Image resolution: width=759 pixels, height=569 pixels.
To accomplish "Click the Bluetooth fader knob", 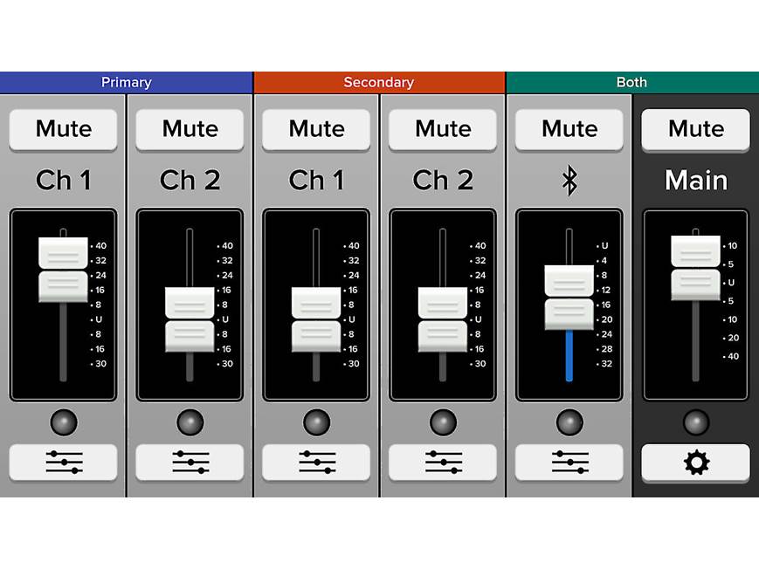I will [x=569, y=297].
